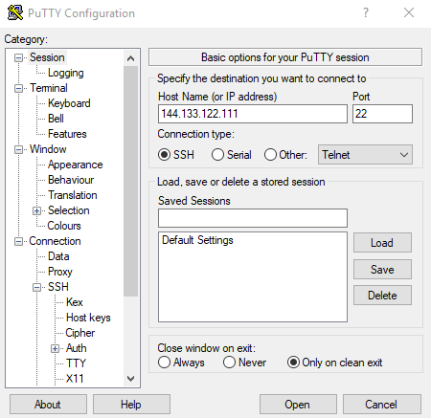Click category tree scrollbar down arrow
The width and height of the screenshot is (431, 418).
[x=130, y=379]
